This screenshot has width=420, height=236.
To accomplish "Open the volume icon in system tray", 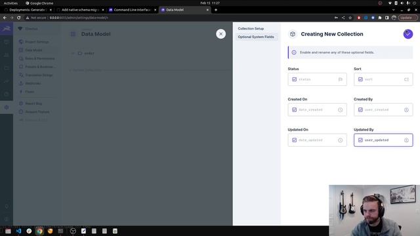I will pos(402,3).
